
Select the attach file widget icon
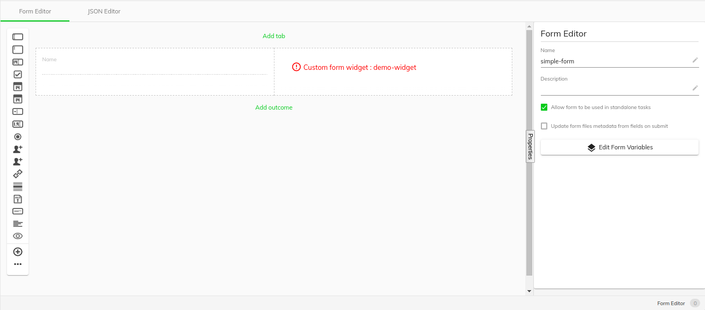(x=18, y=199)
